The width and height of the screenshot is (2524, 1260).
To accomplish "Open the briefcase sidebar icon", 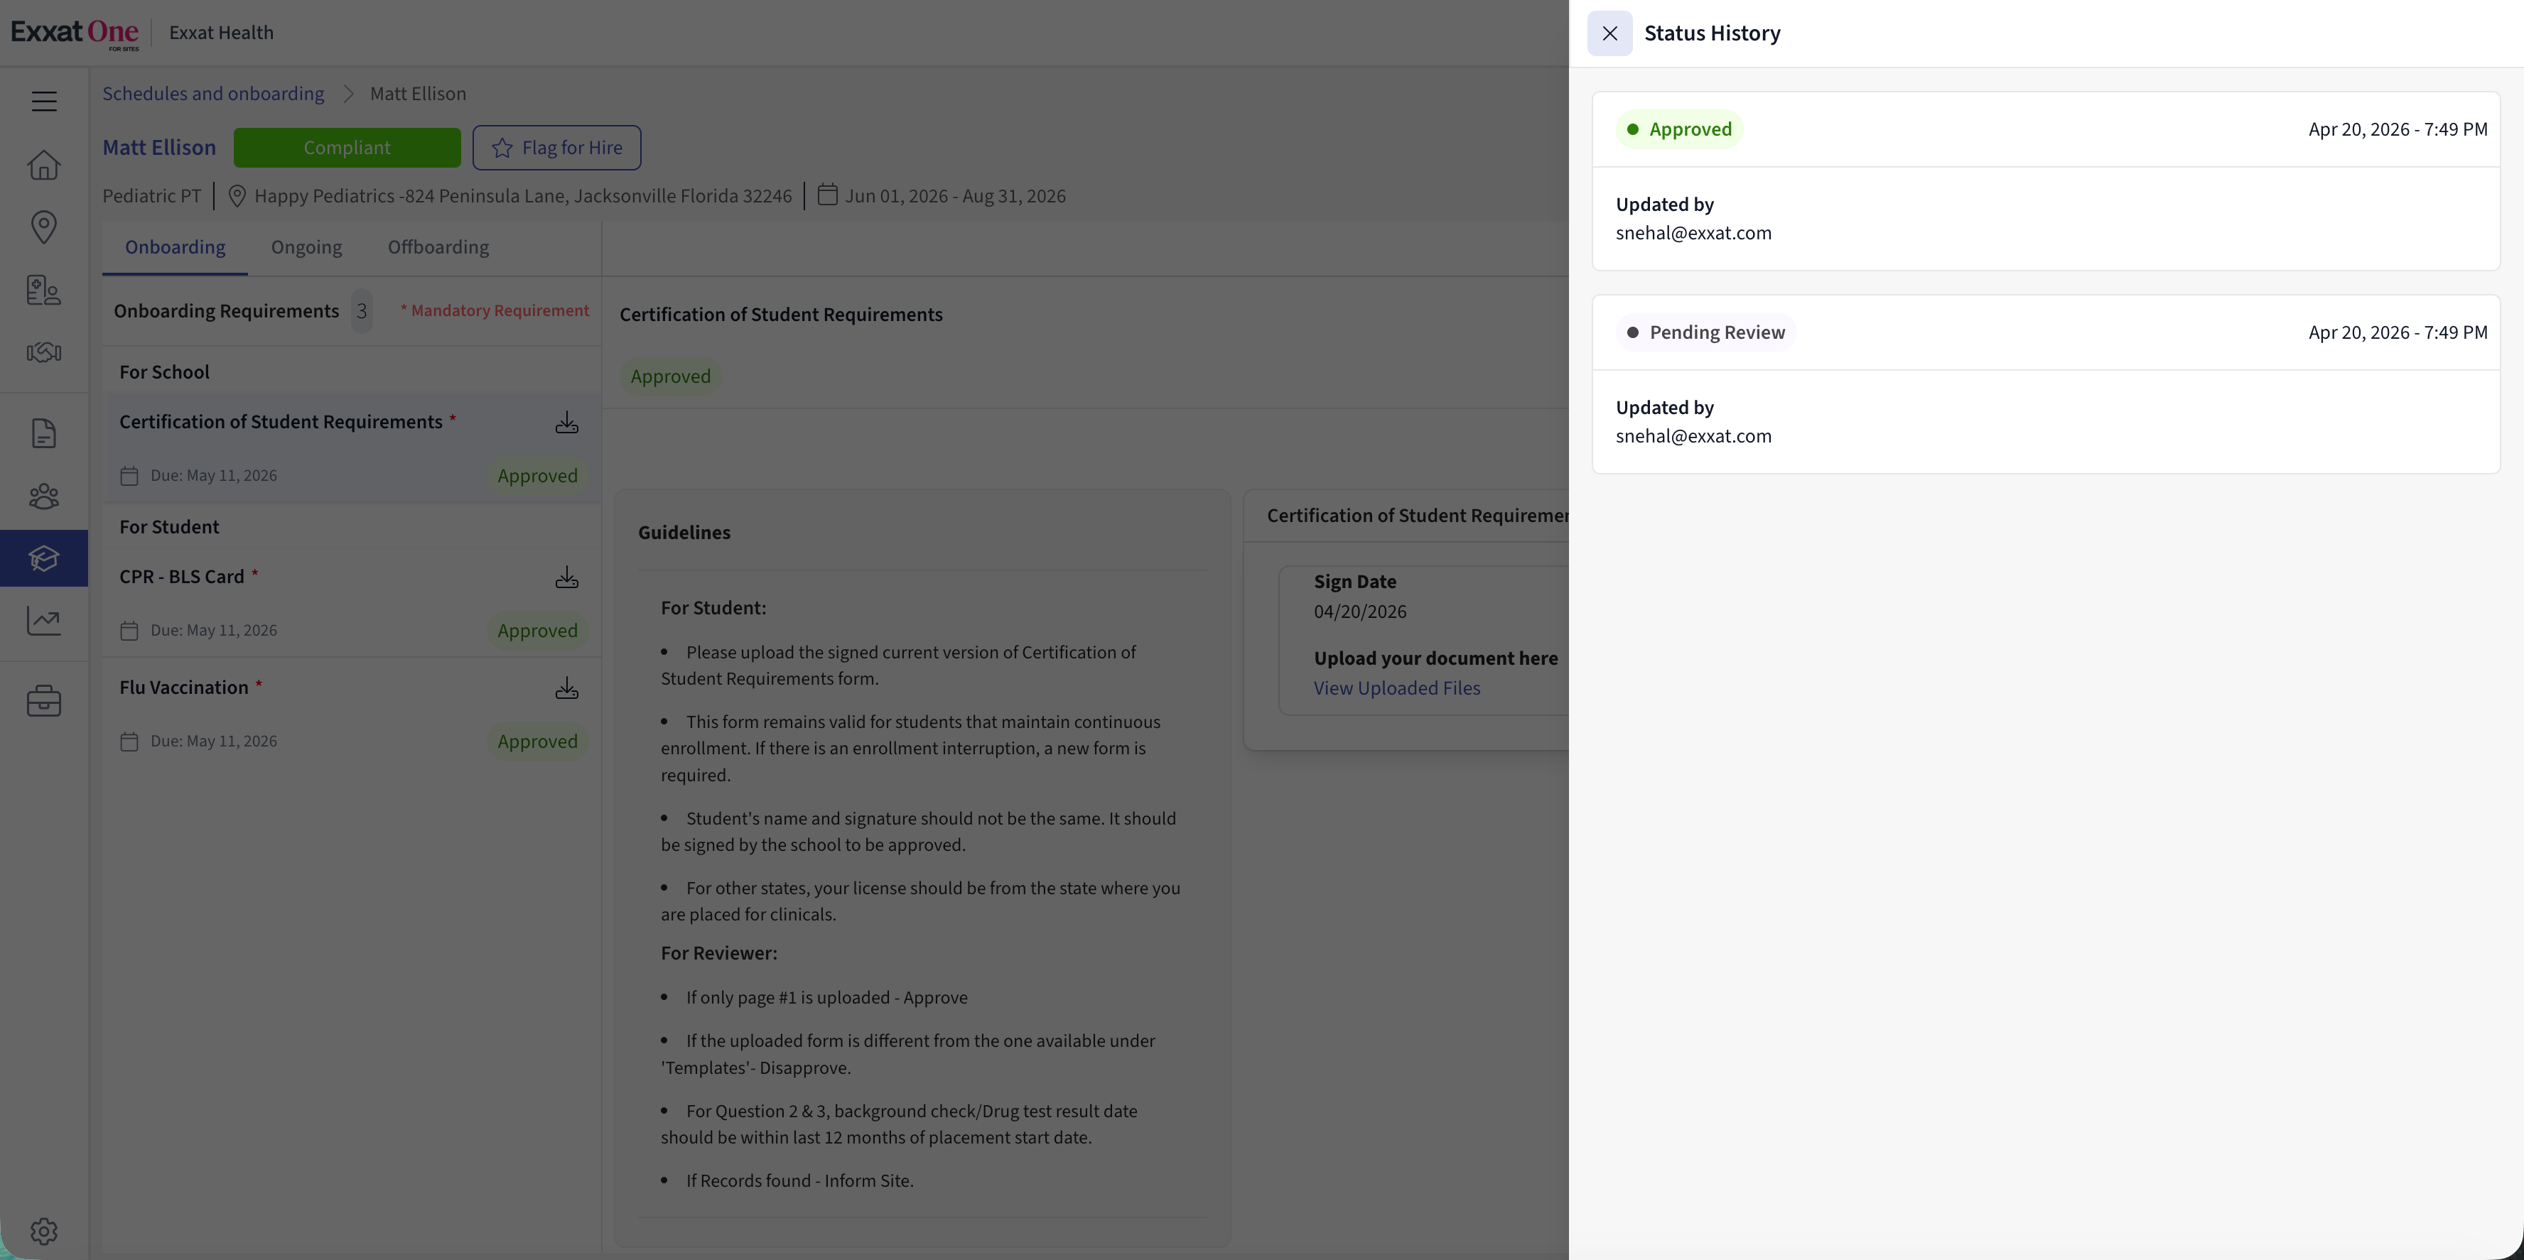I will pyautogui.click(x=44, y=701).
